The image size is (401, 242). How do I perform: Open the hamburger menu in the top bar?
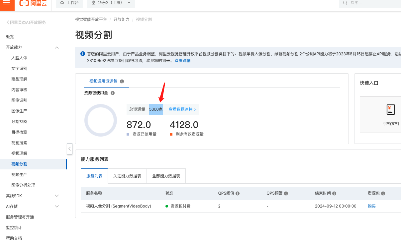point(6,3)
